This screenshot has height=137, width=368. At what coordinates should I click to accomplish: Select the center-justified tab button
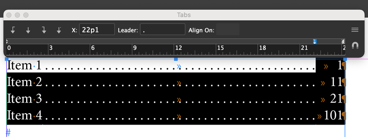pyautogui.click(x=28, y=30)
